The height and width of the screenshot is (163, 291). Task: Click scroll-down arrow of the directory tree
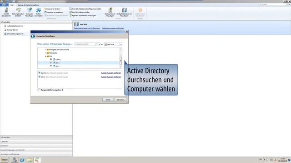tap(120, 67)
